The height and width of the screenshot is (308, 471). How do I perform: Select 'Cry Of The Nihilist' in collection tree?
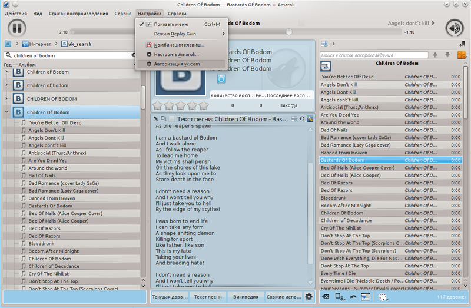click(49, 274)
